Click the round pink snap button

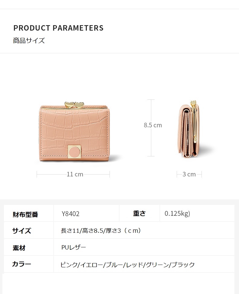coord(74,151)
